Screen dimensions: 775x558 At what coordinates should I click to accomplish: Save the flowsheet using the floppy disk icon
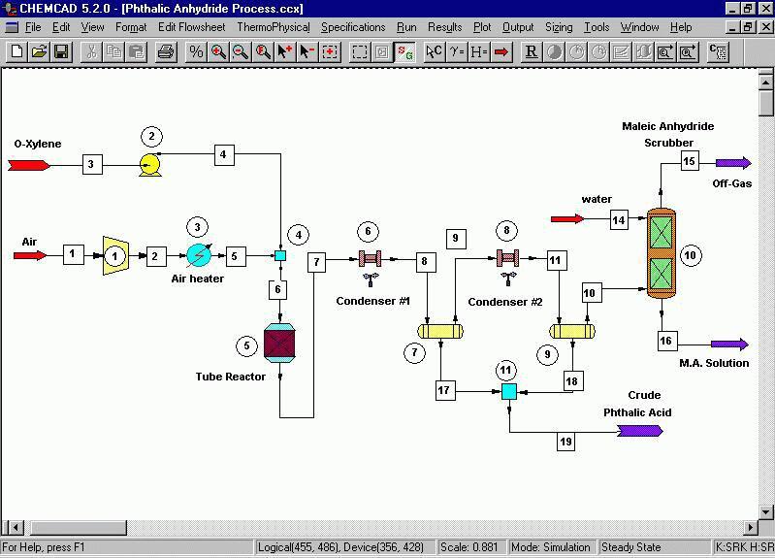tap(61, 51)
